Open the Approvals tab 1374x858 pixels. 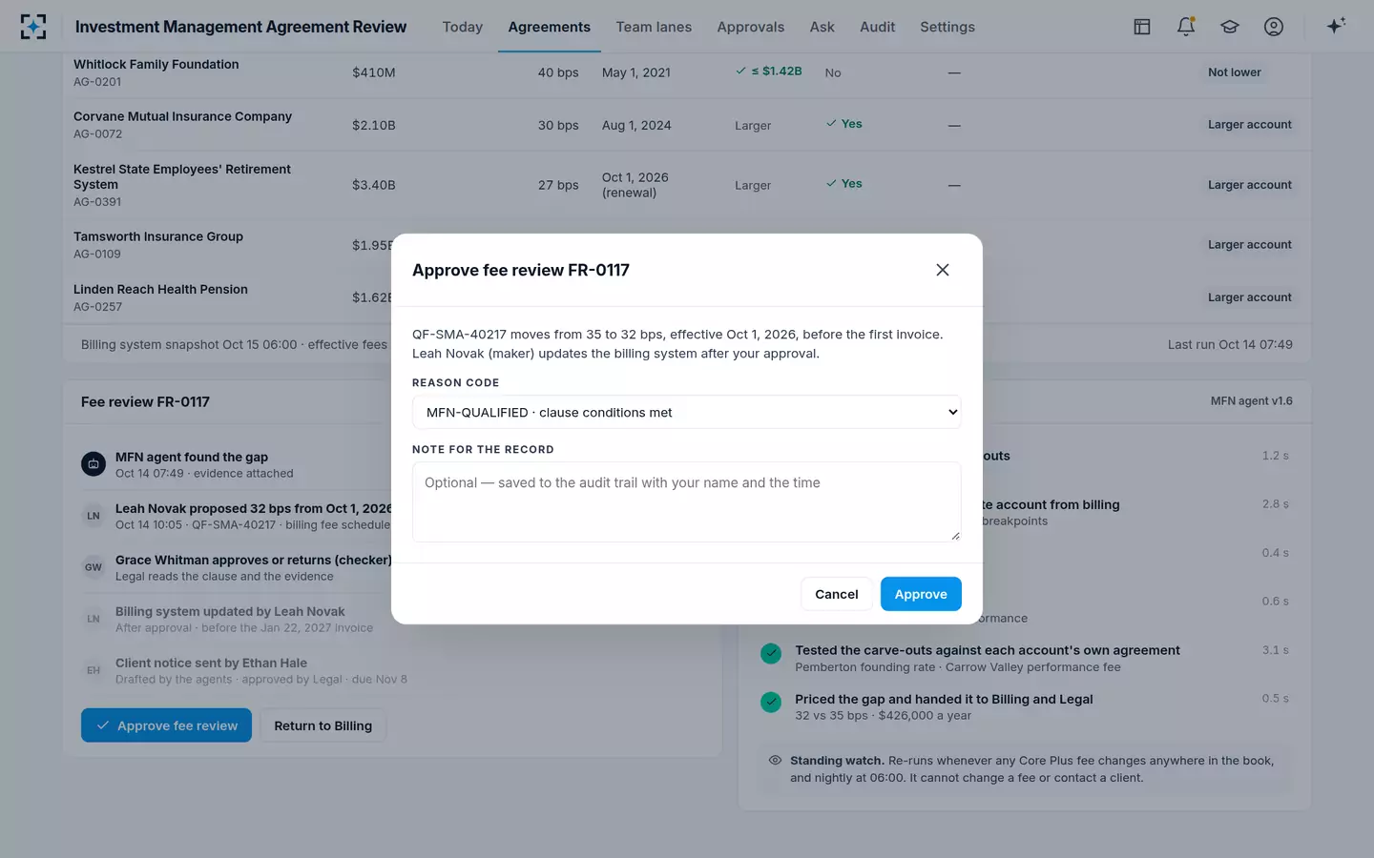[751, 27]
